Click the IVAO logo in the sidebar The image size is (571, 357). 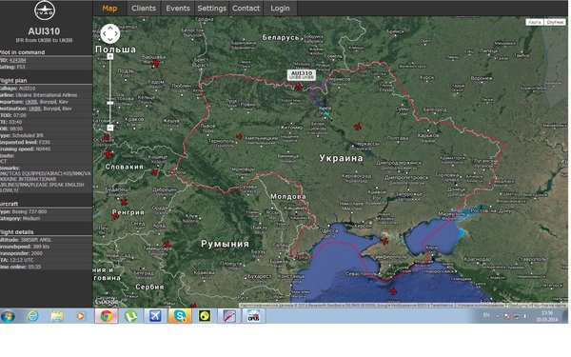click(45, 10)
